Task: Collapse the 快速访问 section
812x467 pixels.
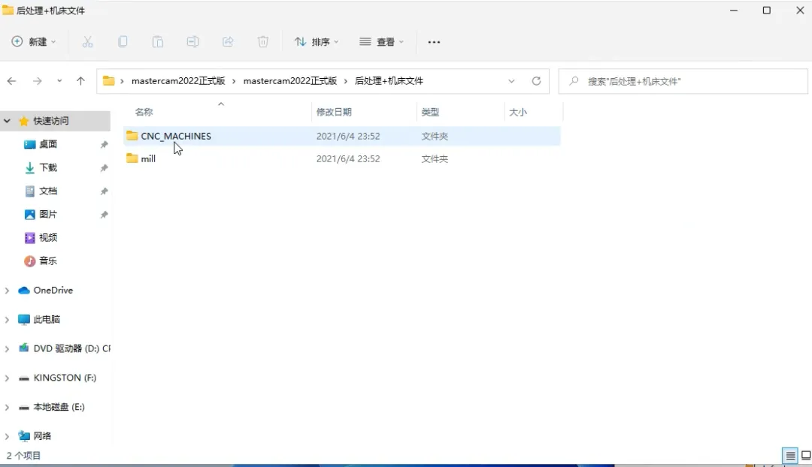Action: [8, 121]
